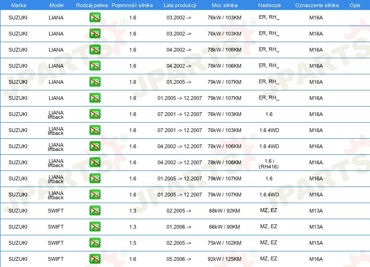Click petrol icon in liftback 07.2001 1.6 4WD row
Image resolution: width=370 pixels, height=267 pixels.
tap(95, 130)
